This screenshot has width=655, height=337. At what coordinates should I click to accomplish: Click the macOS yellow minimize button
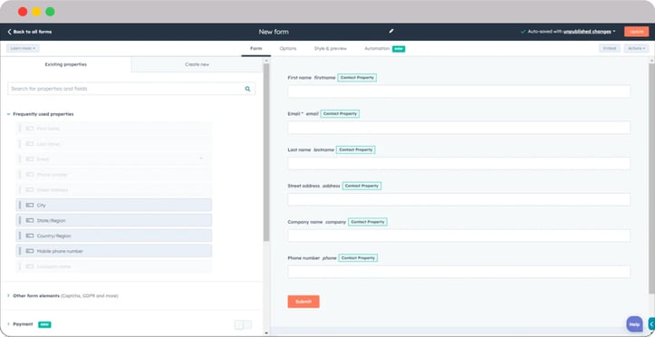point(36,12)
